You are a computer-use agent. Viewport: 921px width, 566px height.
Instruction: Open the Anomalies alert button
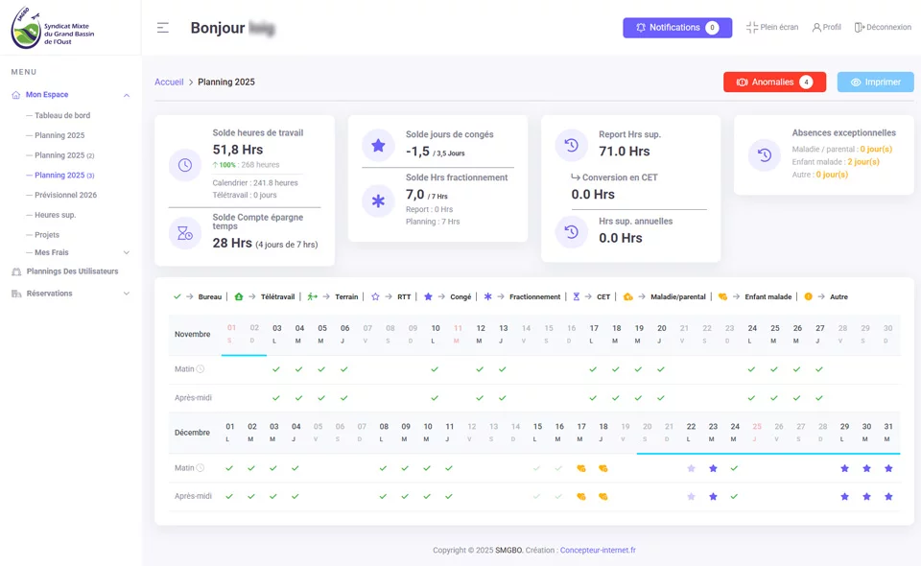click(x=774, y=83)
